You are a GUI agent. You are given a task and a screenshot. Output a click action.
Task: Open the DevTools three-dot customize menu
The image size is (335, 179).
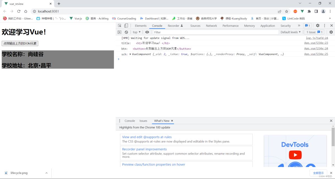324,26
